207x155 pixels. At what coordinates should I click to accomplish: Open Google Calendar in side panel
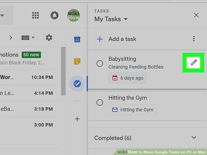[x=77, y=39]
